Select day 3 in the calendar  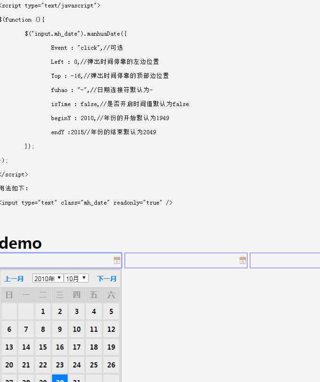(76, 311)
